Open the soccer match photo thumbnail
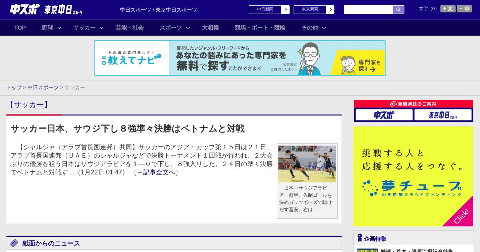The image size is (480, 252). click(307, 164)
